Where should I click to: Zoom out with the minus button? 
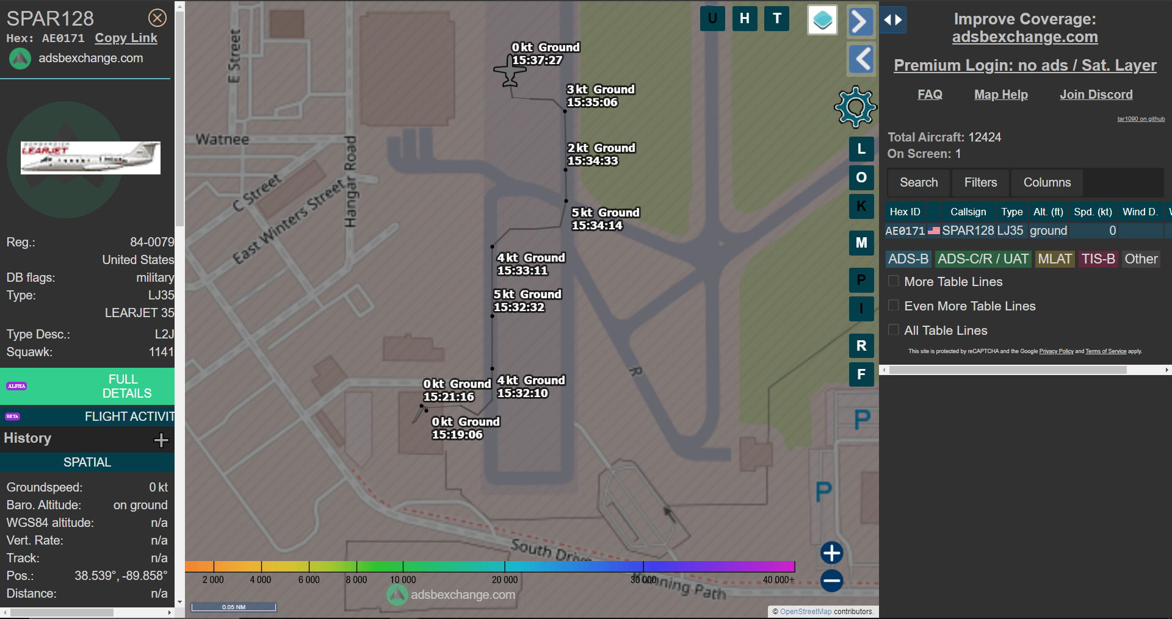coord(831,581)
